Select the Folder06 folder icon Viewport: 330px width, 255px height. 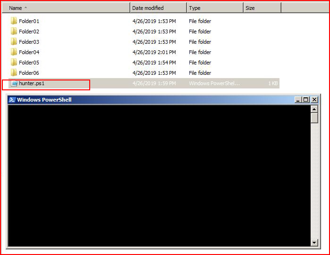point(14,73)
